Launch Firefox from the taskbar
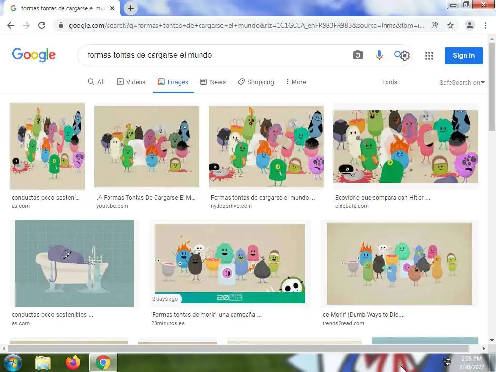Image resolution: width=496 pixels, height=372 pixels. 73,362
